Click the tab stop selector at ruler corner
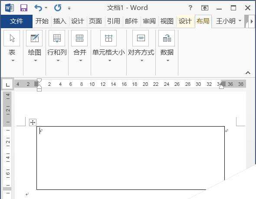The width and height of the screenshot is (256, 199). click(x=7, y=85)
